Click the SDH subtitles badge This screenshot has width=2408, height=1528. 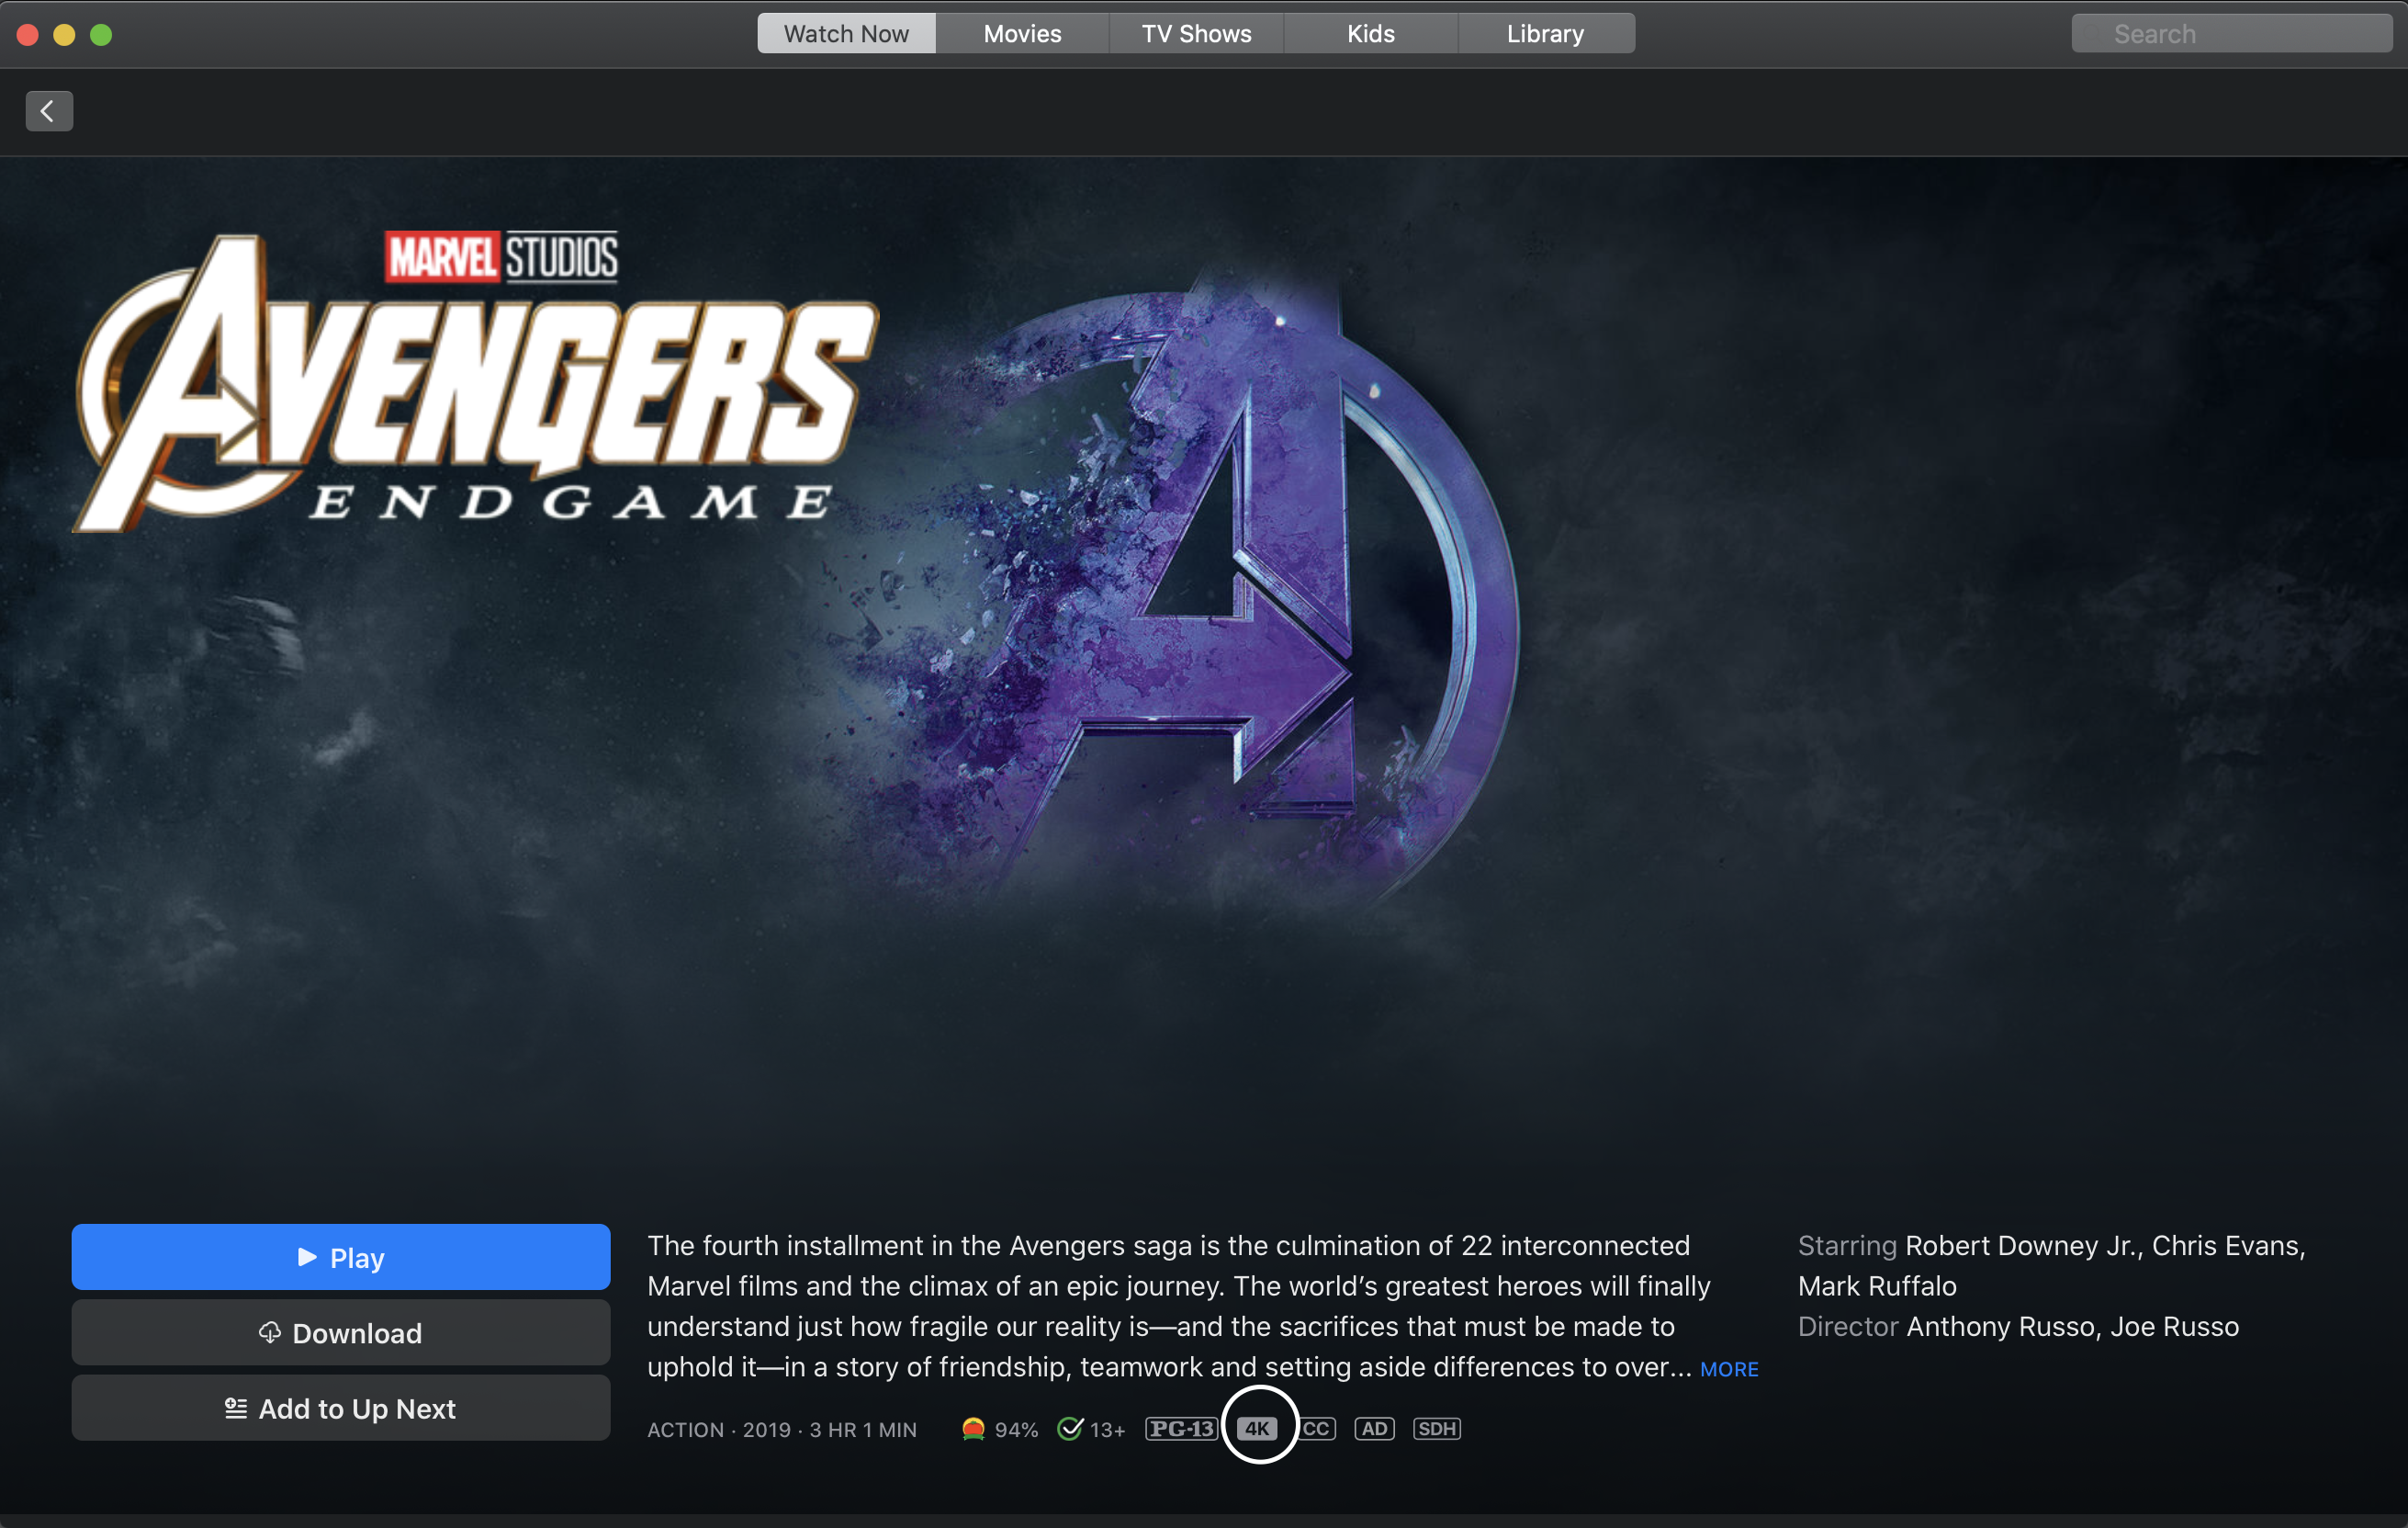[x=1436, y=1428]
